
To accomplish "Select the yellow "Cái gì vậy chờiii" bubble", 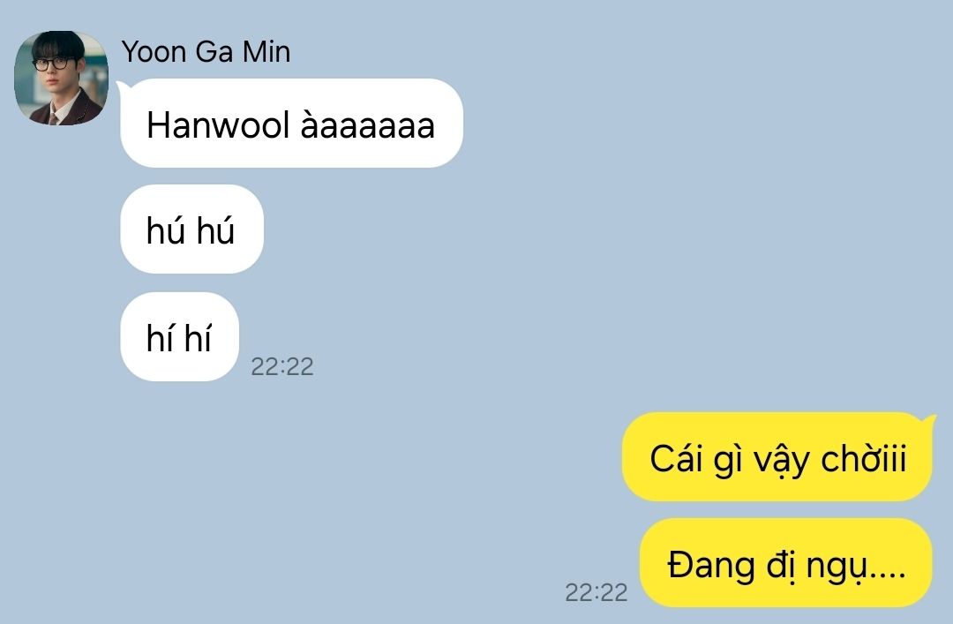I will tap(777, 457).
